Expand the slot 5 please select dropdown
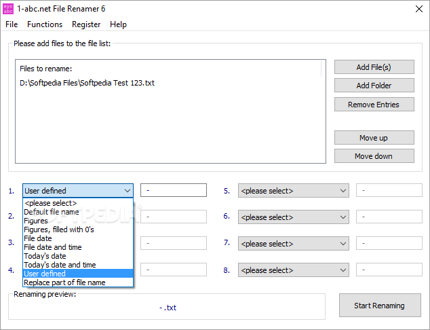The height and width of the screenshot is (330, 430). point(294,191)
